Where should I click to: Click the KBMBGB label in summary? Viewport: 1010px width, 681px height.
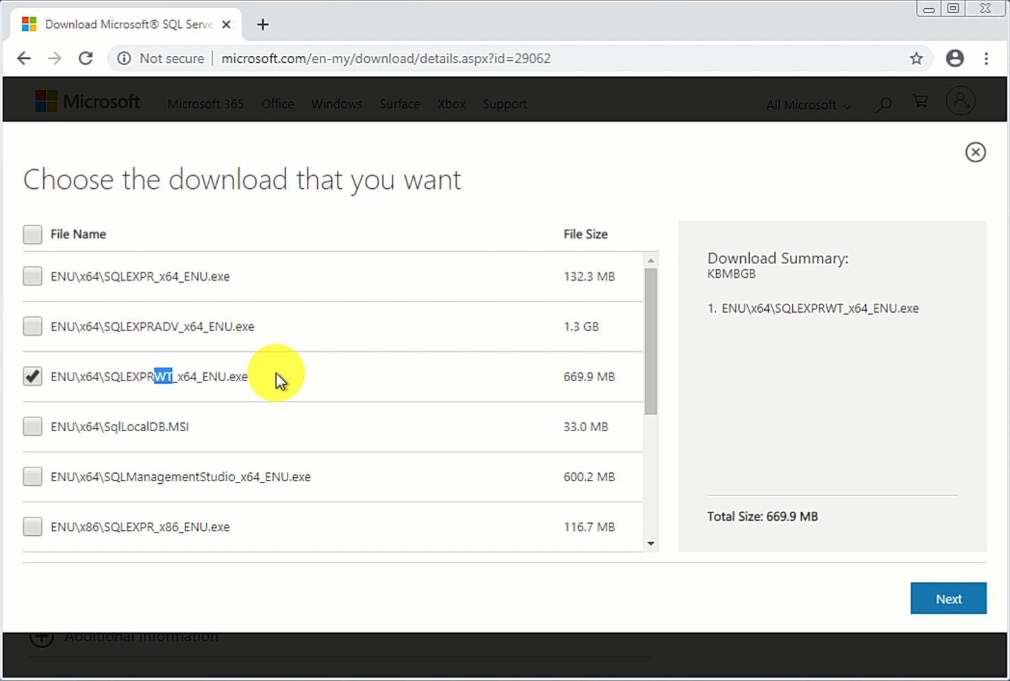coord(731,274)
